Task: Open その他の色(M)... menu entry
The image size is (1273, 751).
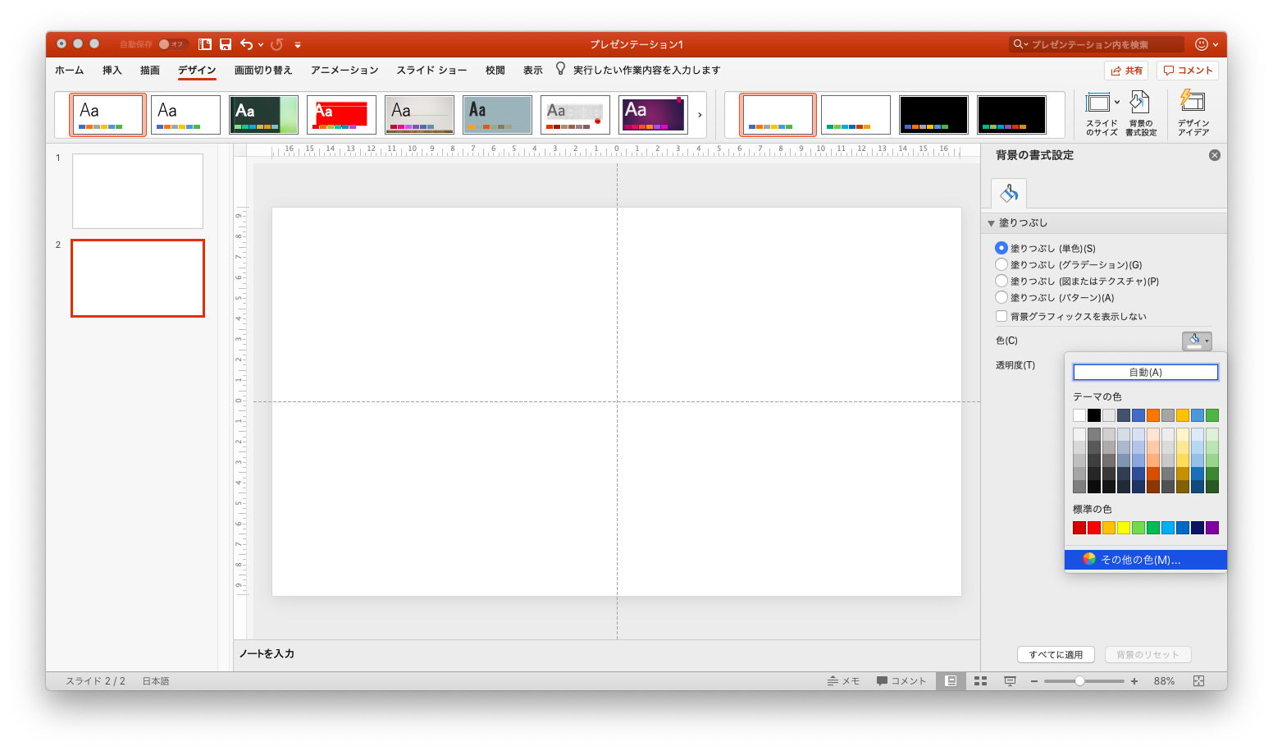Action: pyautogui.click(x=1145, y=560)
